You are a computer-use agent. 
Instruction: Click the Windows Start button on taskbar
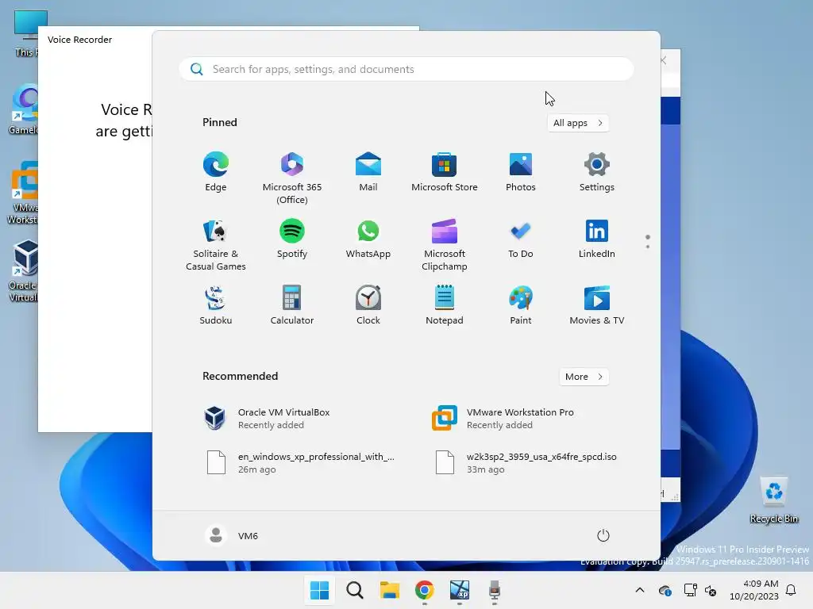click(319, 590)
